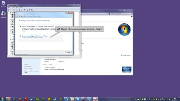Image resolution: width=180 pixels, height=101 pixels.
Task: Open the File menu in Device Manager
Action: [9, 8]
